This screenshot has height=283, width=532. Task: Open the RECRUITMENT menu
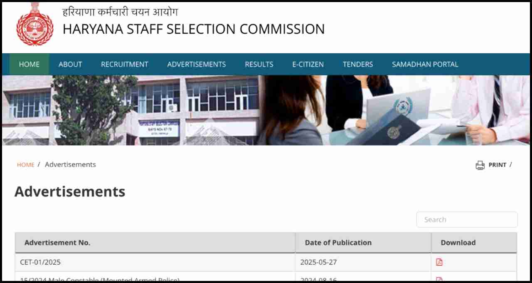click(125, 64)
